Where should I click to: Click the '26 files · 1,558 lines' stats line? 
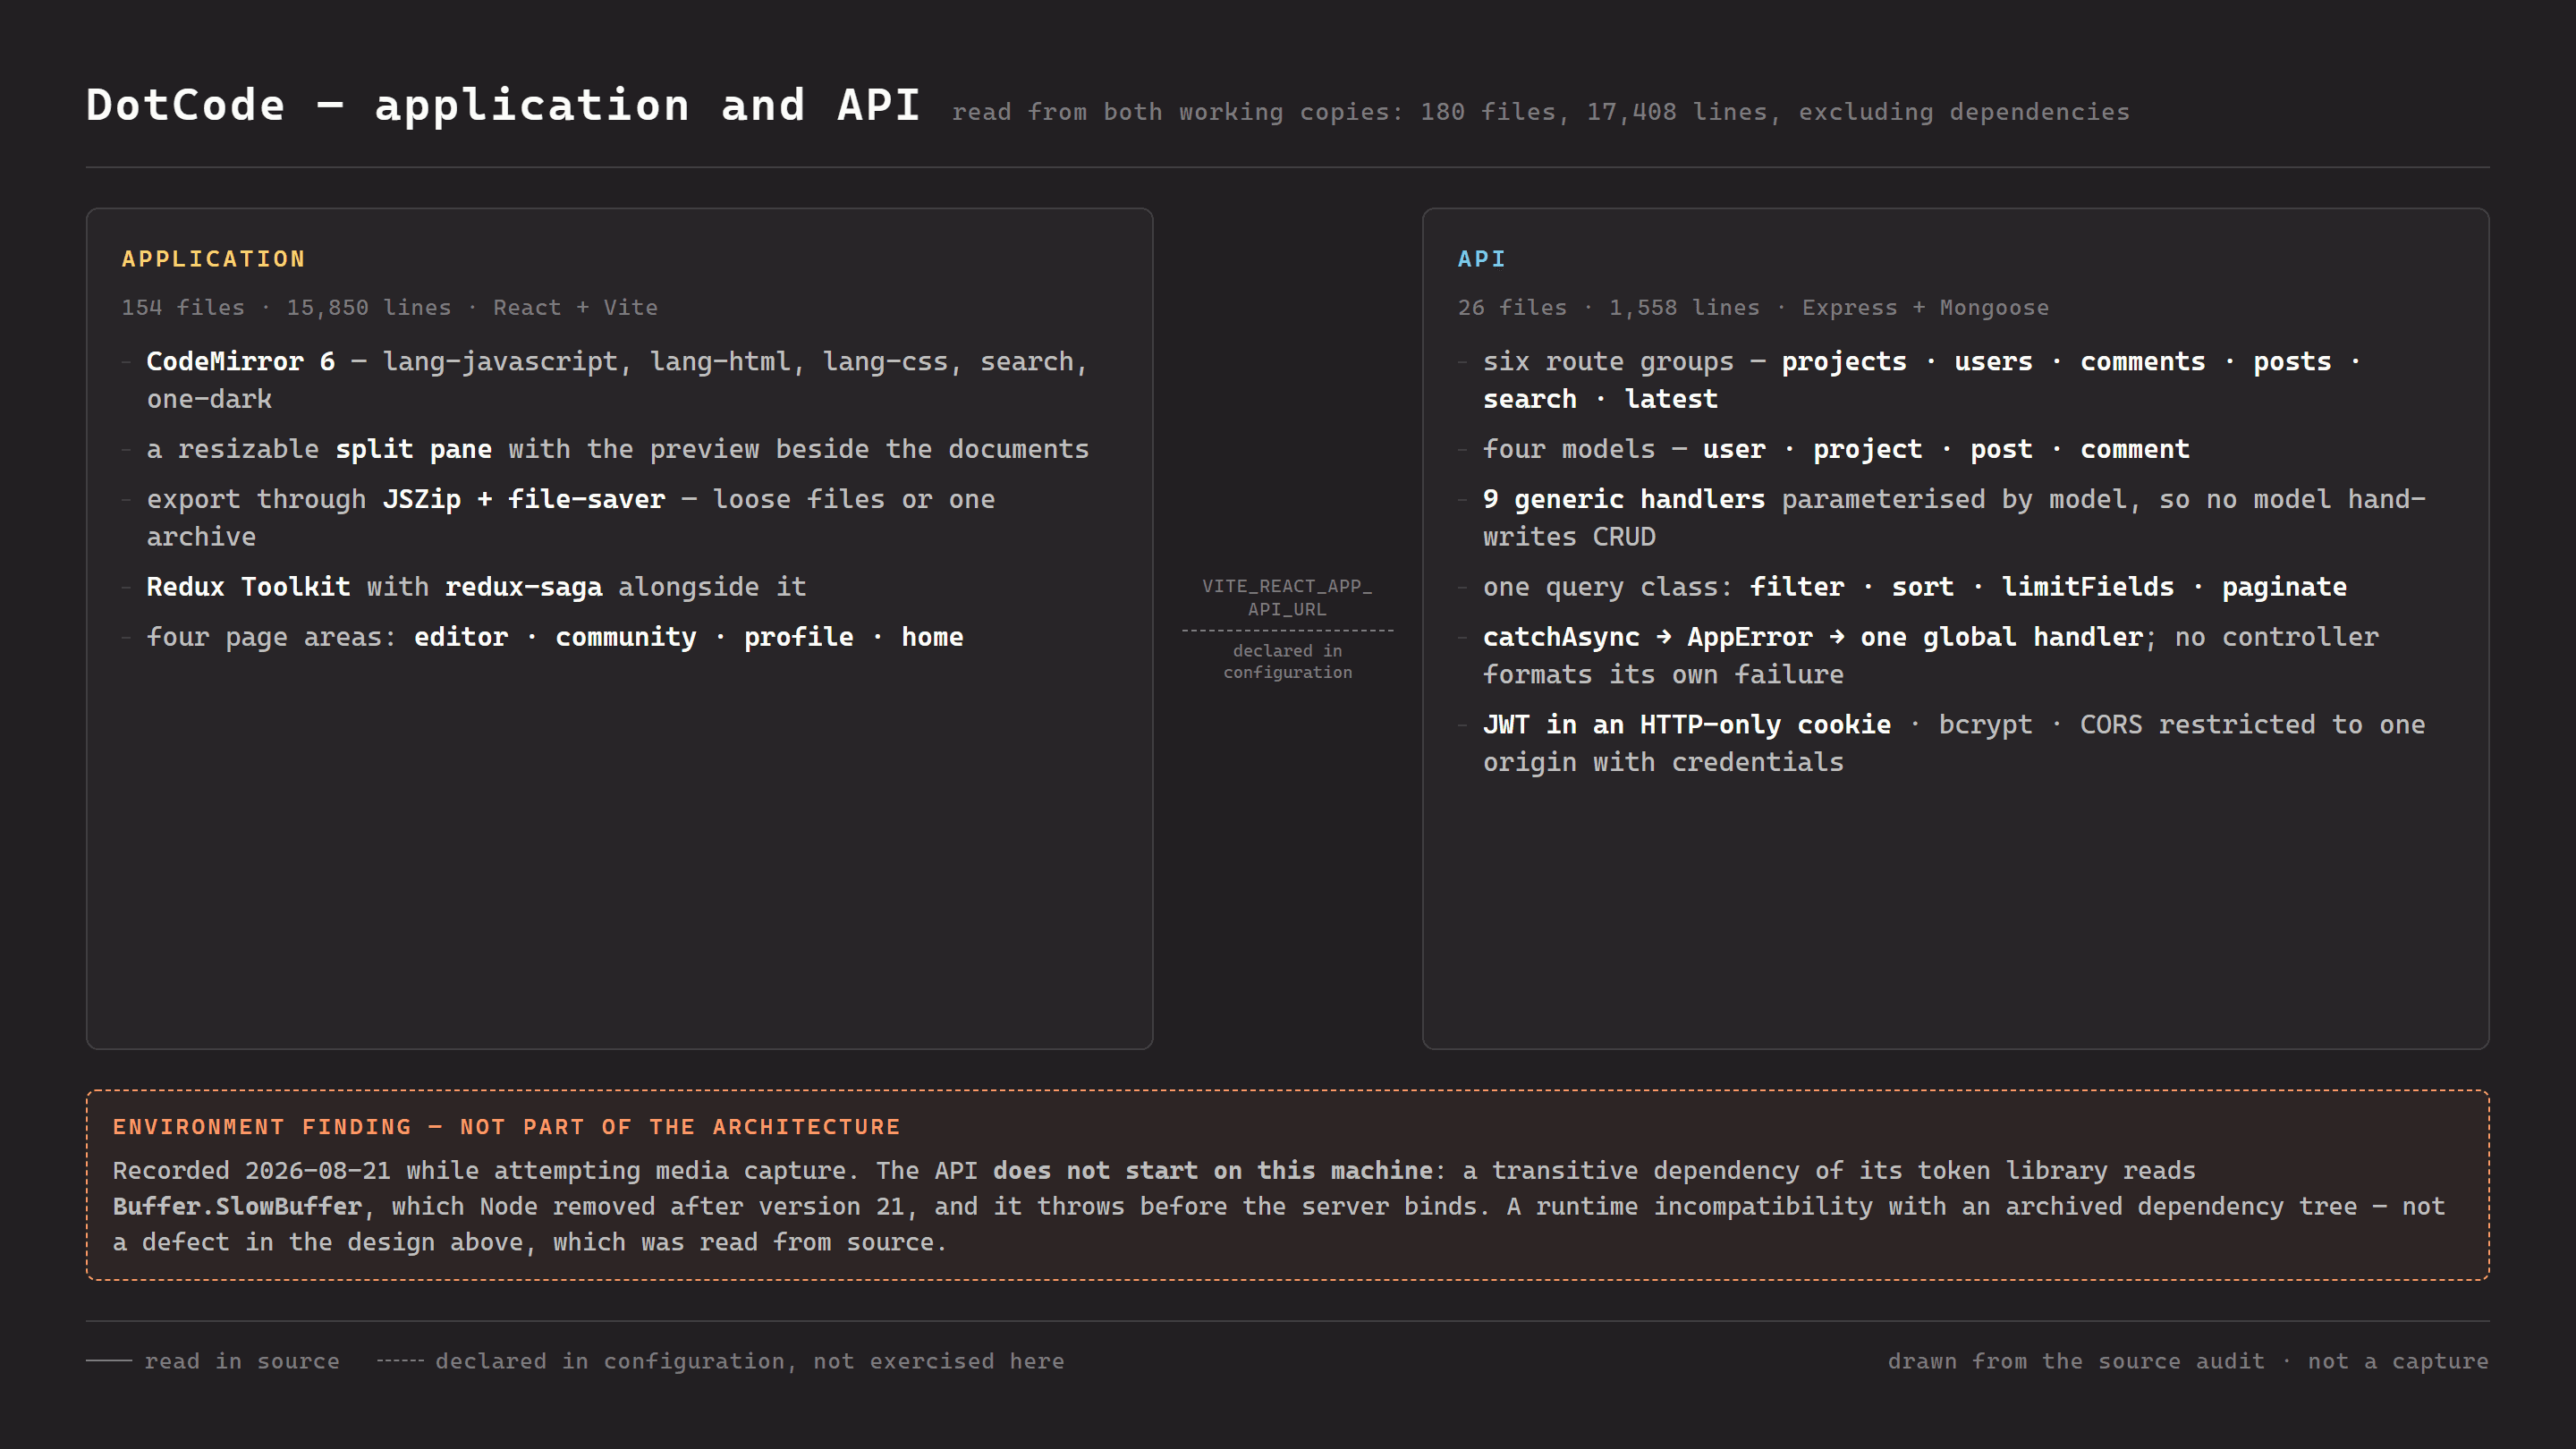(1752, 308)
